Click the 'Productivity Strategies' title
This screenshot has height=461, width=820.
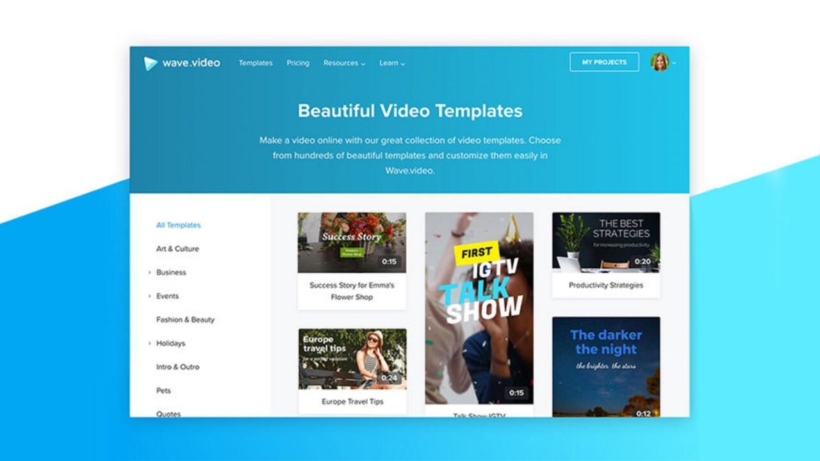pos(606,286)
